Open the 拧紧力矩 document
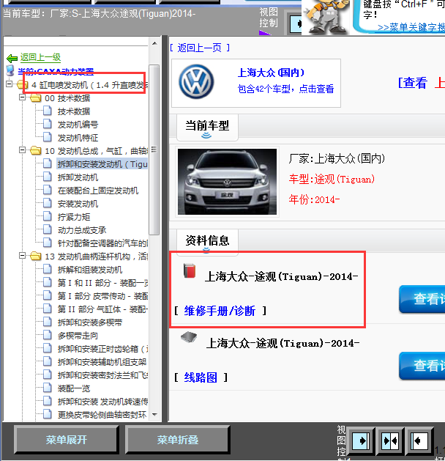This screenshot has width=445, height=461. pos(74,217)
